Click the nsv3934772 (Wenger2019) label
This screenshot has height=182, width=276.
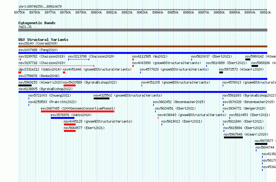pyautogui.click(x=244, y=108)
